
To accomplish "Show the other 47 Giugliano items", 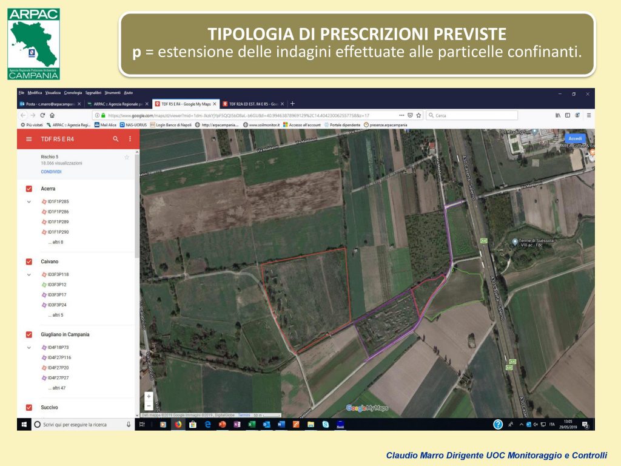I will (57, 388).
